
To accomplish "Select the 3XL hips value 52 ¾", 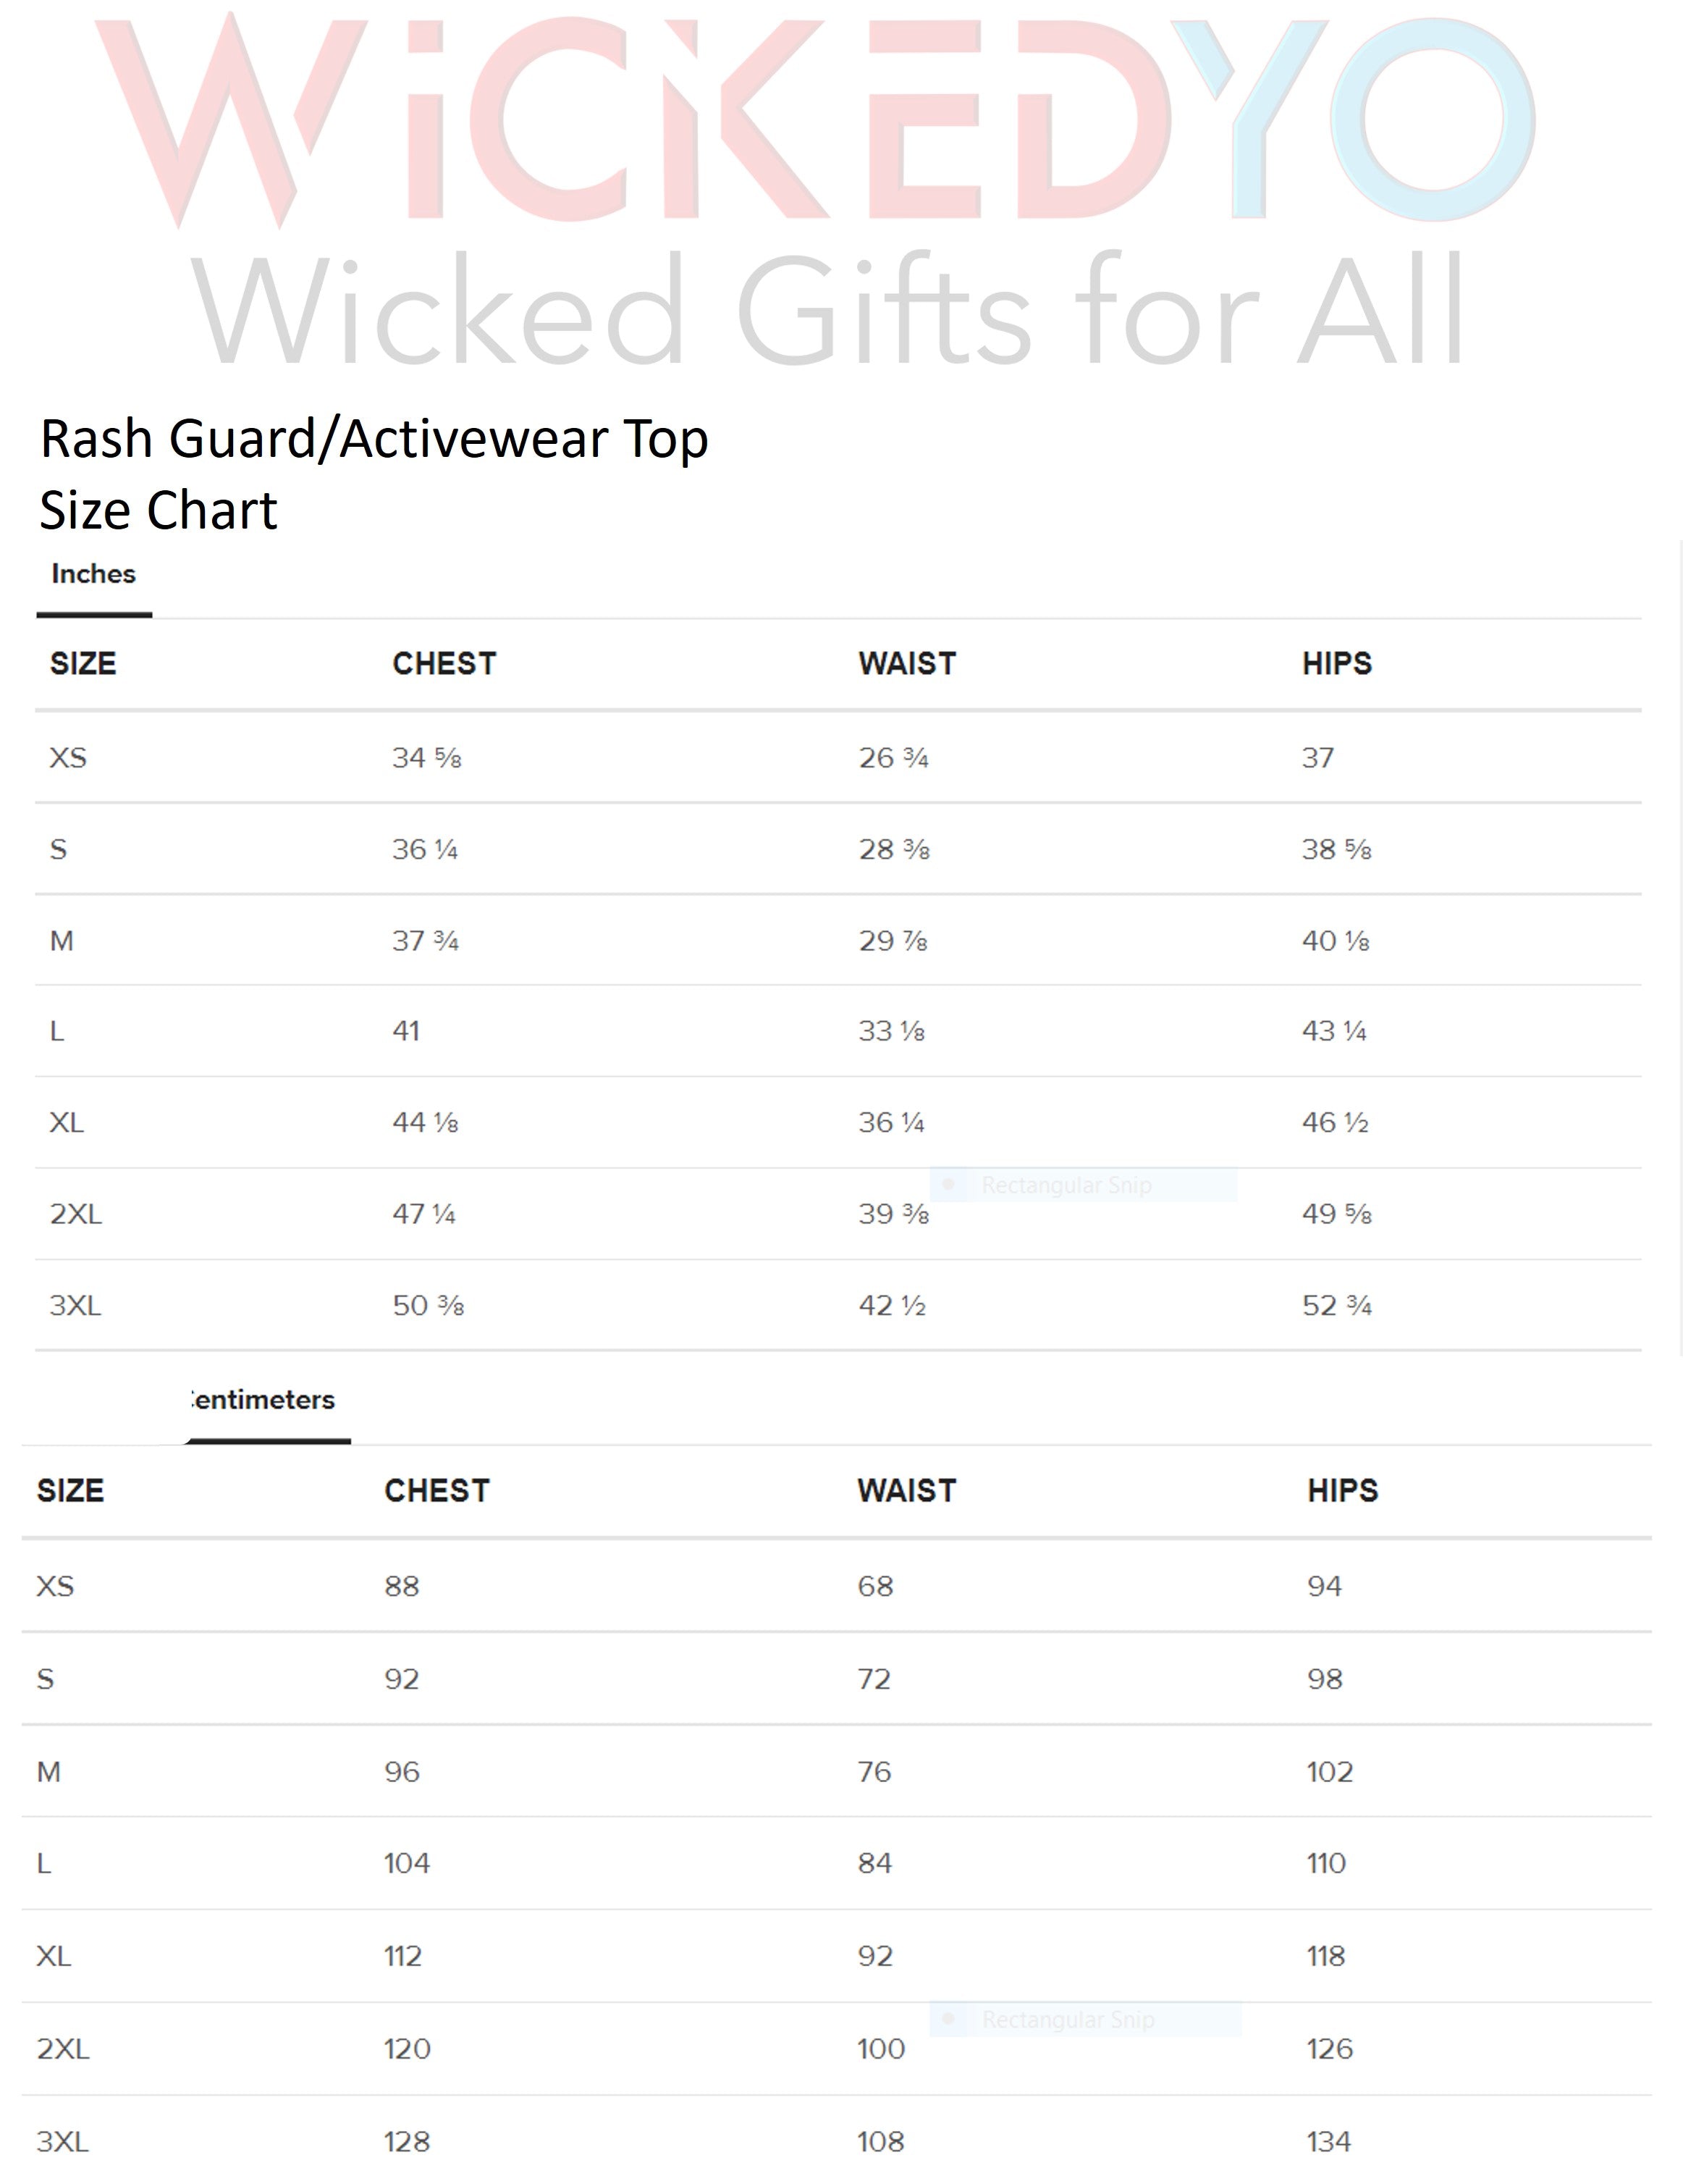I will 1336,1305.
